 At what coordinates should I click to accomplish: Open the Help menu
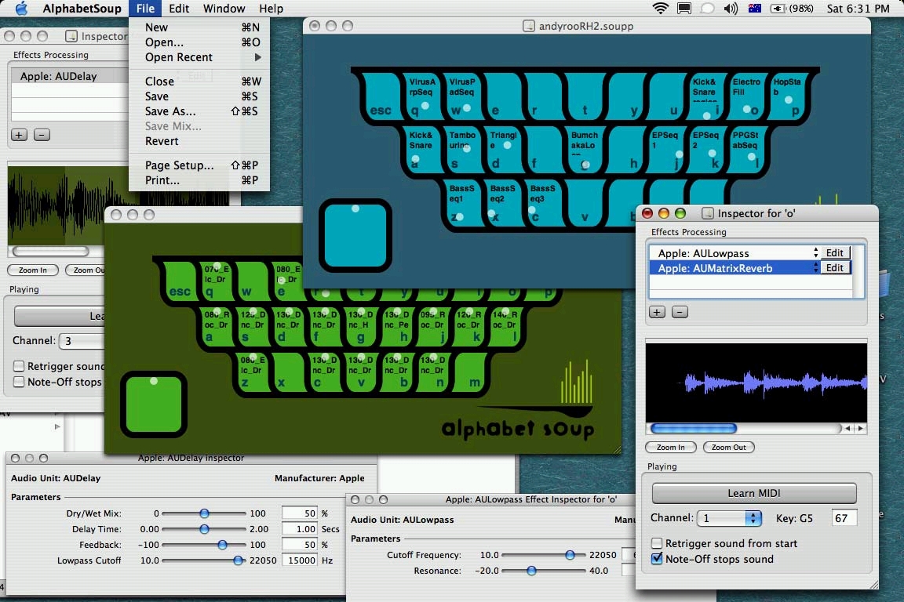[271, 8]
